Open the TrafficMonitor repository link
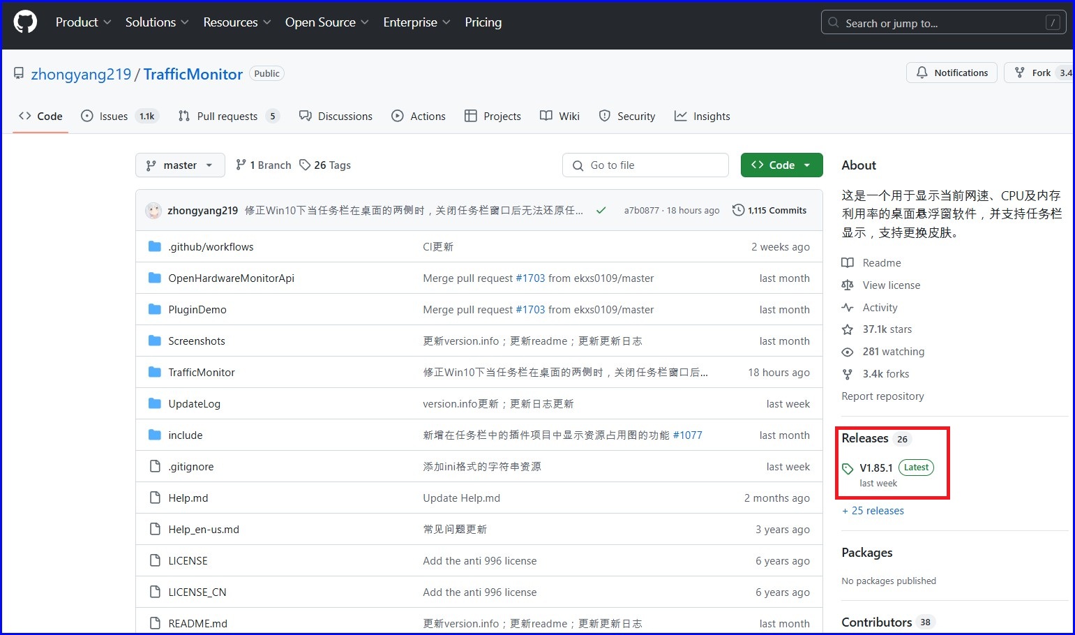1075x635 pixels. click(x=193, y=74)
